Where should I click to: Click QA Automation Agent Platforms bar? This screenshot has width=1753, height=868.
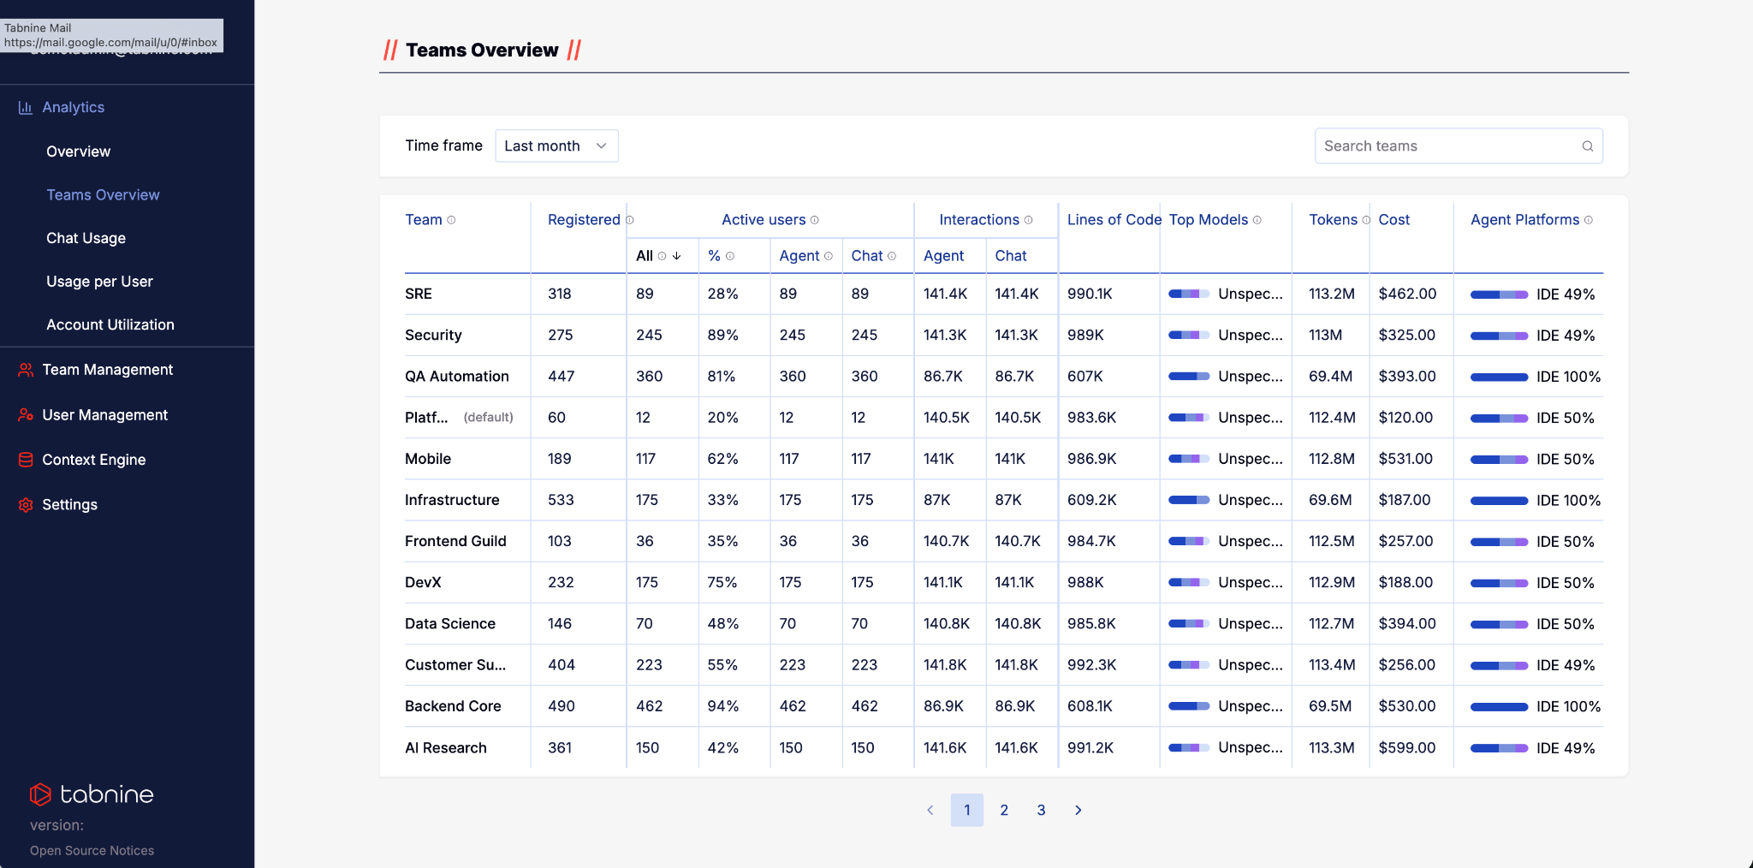tap(1500, 377)
